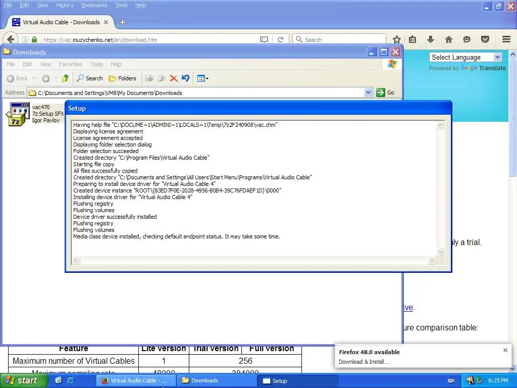Open Explorer Edit menu

(27, 64)
